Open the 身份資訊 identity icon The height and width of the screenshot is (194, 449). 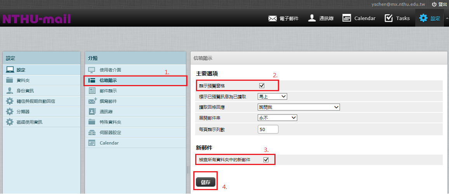click(10, 91)
